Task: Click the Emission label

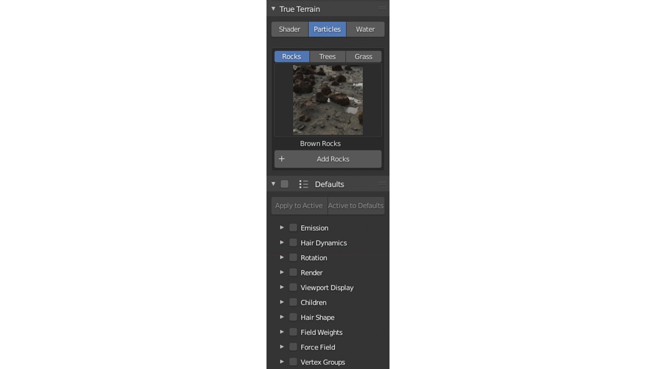Action: (315, 228)
